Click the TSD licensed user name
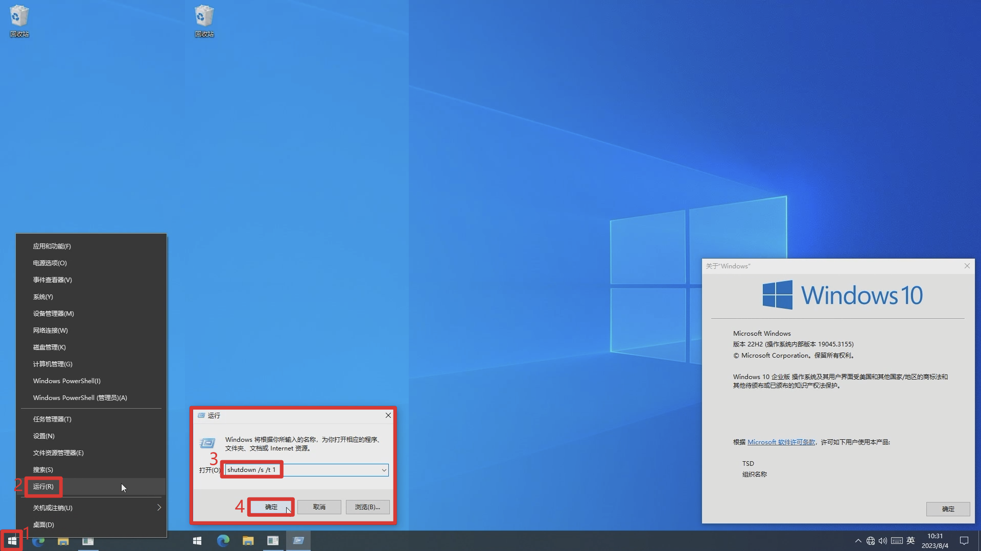 tap(748, 463)
